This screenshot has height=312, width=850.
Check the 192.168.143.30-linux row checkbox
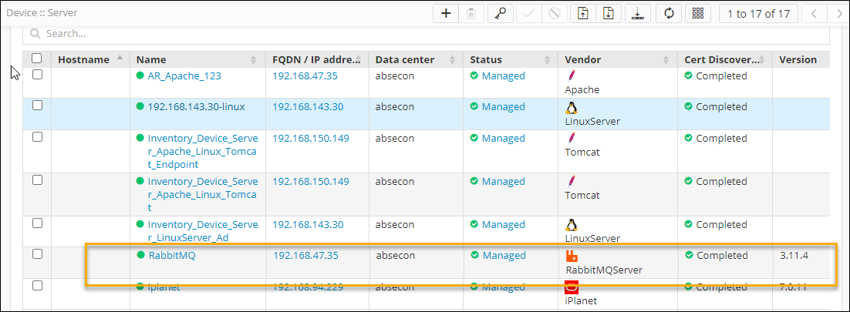pyautogui.click(x=37, y=106)
